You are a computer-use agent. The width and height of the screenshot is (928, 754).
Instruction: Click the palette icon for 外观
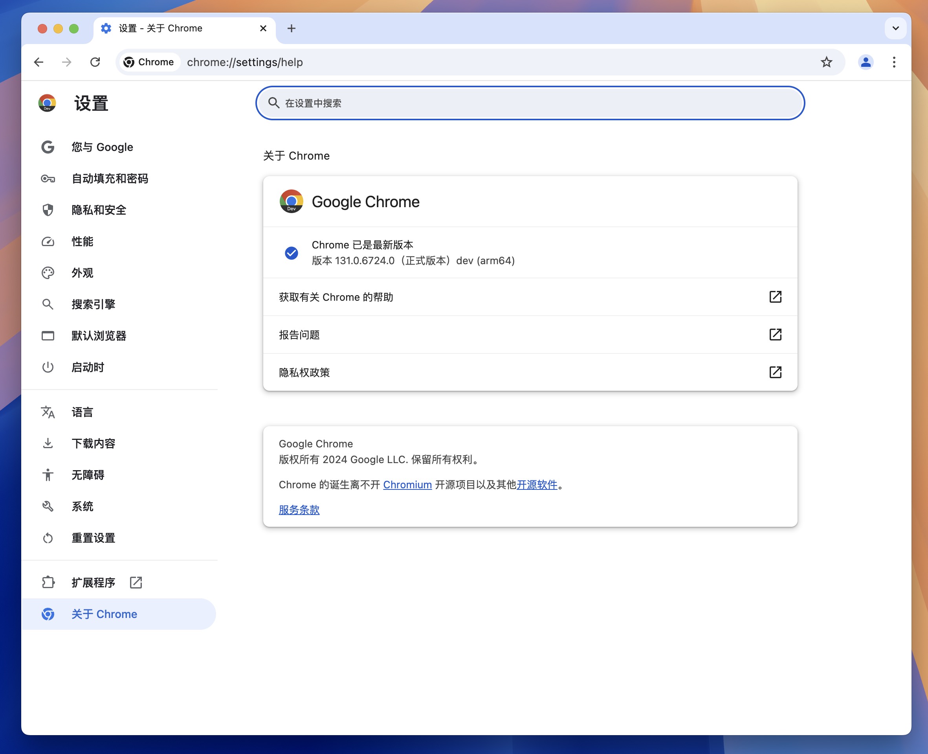pyautogui.click(x=48, y=273)
